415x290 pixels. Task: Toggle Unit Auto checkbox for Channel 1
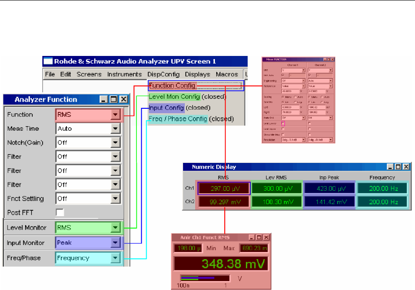pos(283,75)
